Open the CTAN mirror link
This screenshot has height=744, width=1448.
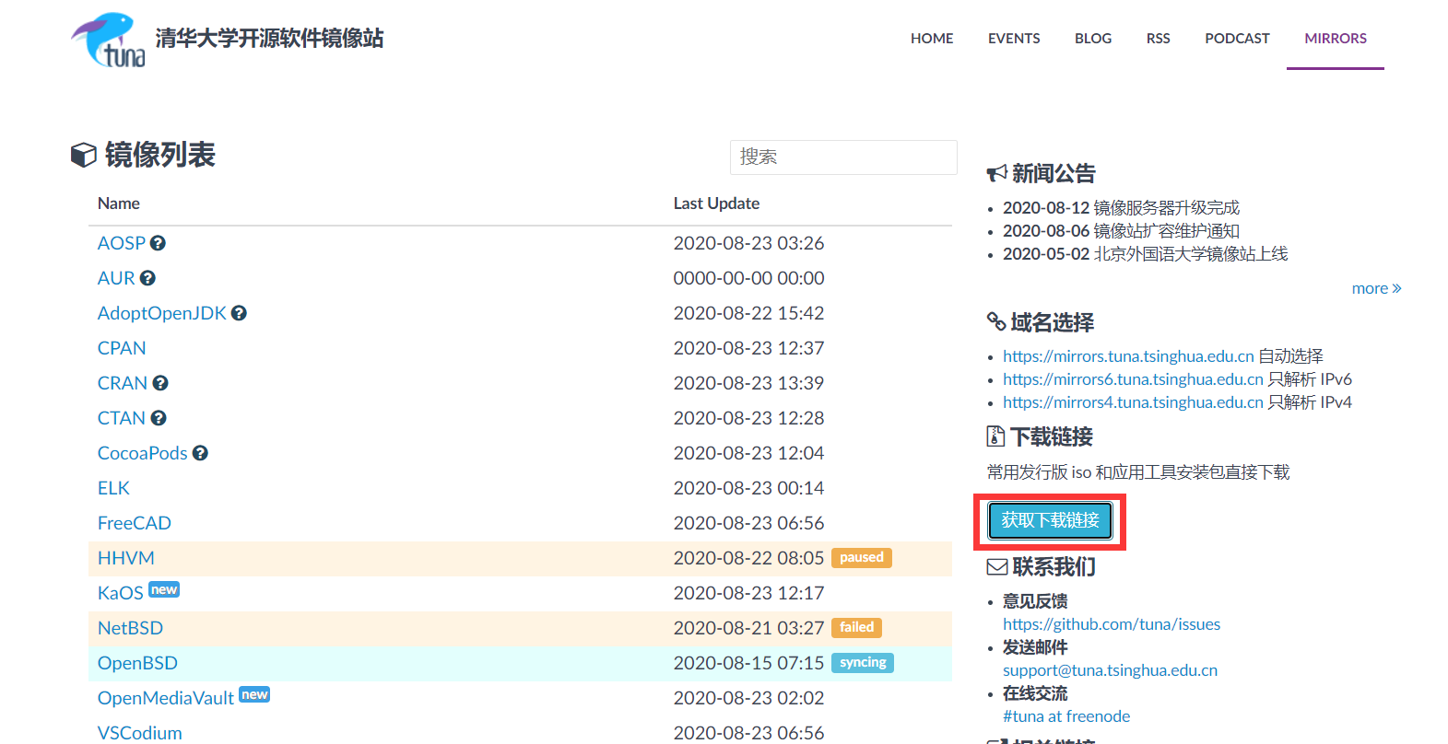[122, 418]
